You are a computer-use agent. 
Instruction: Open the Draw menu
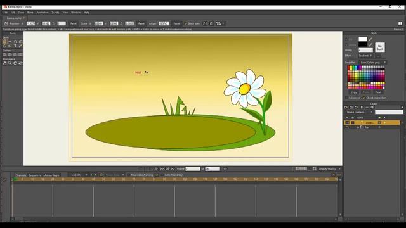click(21, 13)
